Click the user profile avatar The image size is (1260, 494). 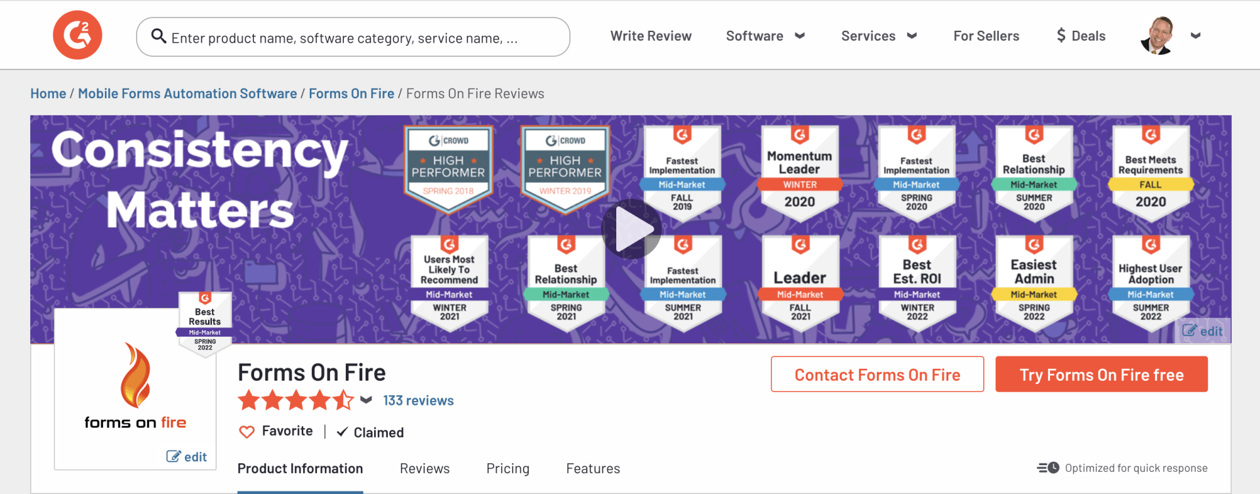(1158, 35)
